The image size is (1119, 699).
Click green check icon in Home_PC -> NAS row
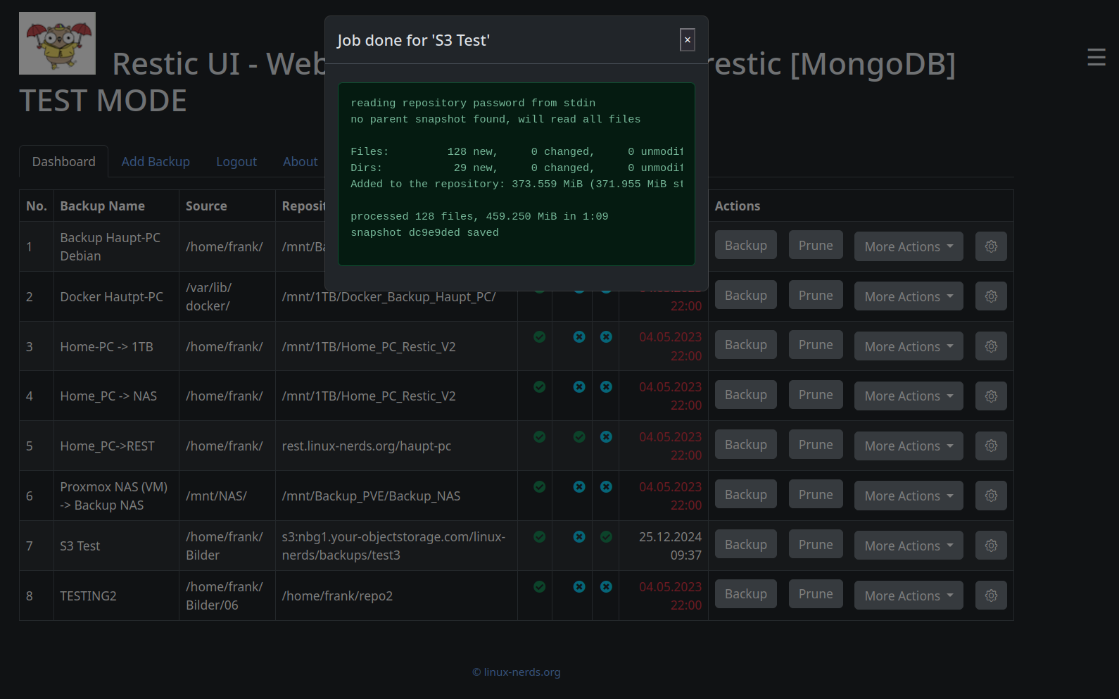tap(540, 387)
